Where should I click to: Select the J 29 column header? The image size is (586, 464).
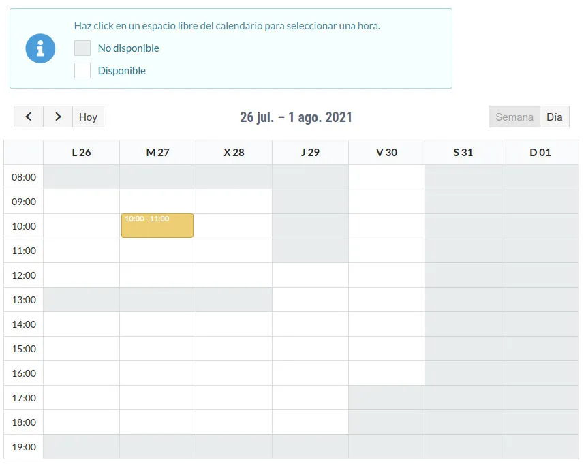pos(310,153)
